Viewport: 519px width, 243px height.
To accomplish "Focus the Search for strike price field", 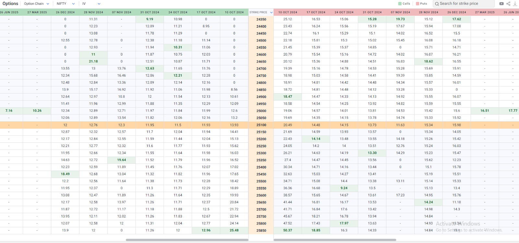I will [464, 4].
